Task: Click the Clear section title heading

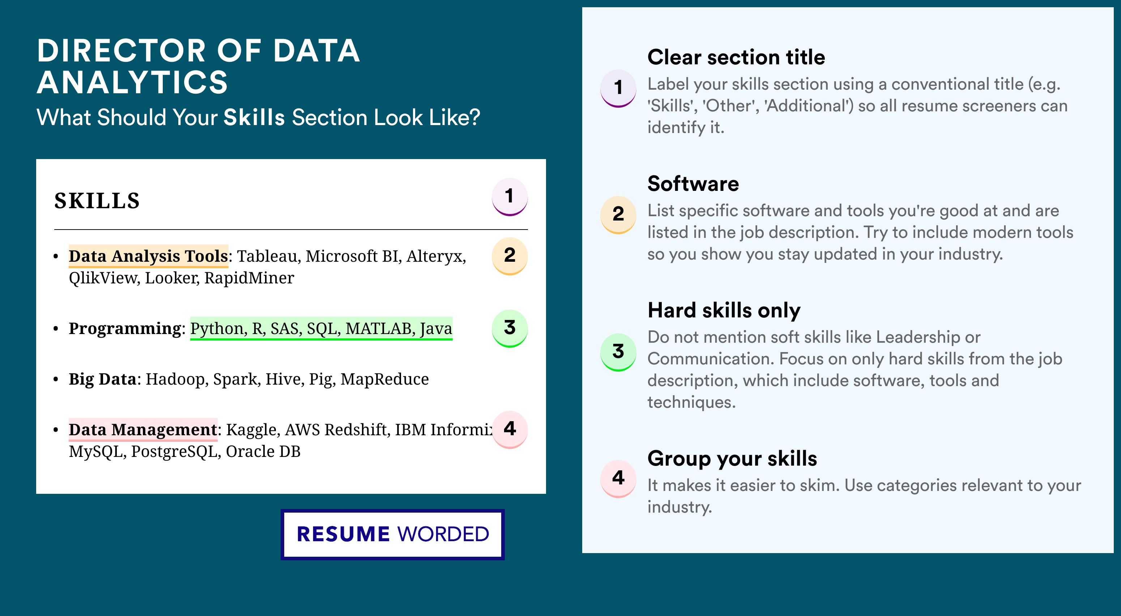Action: coord(736,57)
